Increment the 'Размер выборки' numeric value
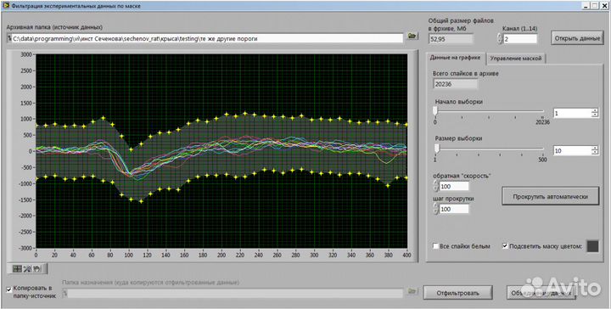611x309 pixels. [595, 148]
